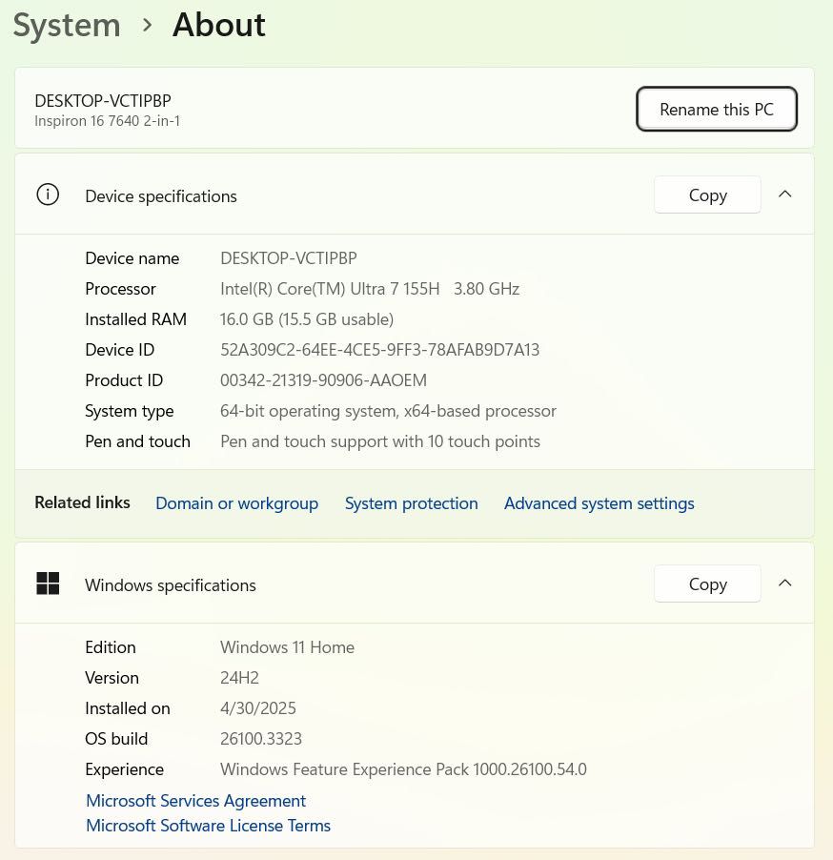Click the OS build value 26100.3323
The width and height of the screenshot is (833, 860).
click(261, 739)
